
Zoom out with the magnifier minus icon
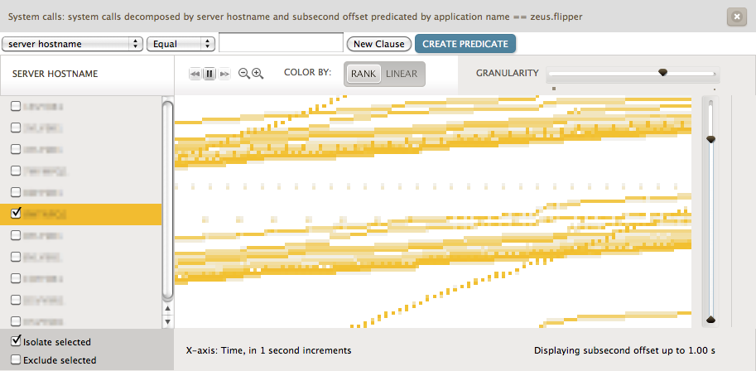point(244,74)
